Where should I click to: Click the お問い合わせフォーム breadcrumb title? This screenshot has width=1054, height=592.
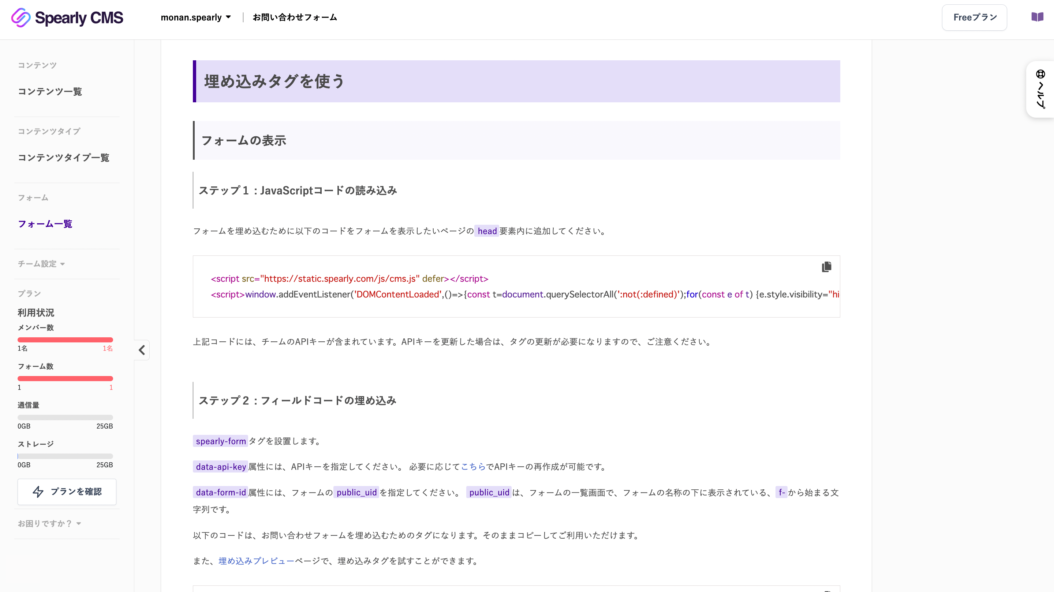tap(295, 17)
